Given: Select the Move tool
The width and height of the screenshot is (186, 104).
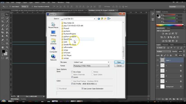Looking at the screenshot, I should (7, 14).
